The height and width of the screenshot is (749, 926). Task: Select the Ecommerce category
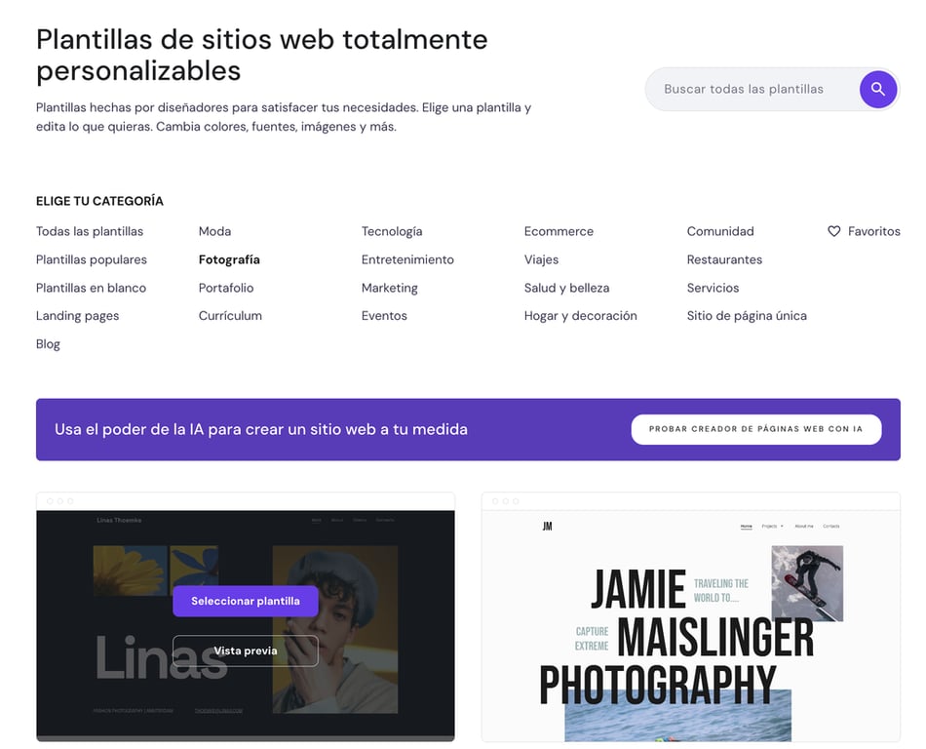tap(559, 231)
